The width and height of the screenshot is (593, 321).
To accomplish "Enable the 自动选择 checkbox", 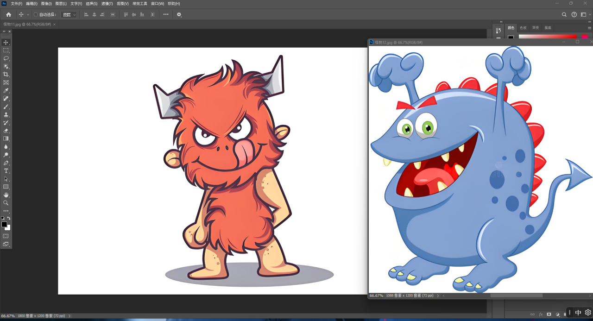I will click(36, 14).
